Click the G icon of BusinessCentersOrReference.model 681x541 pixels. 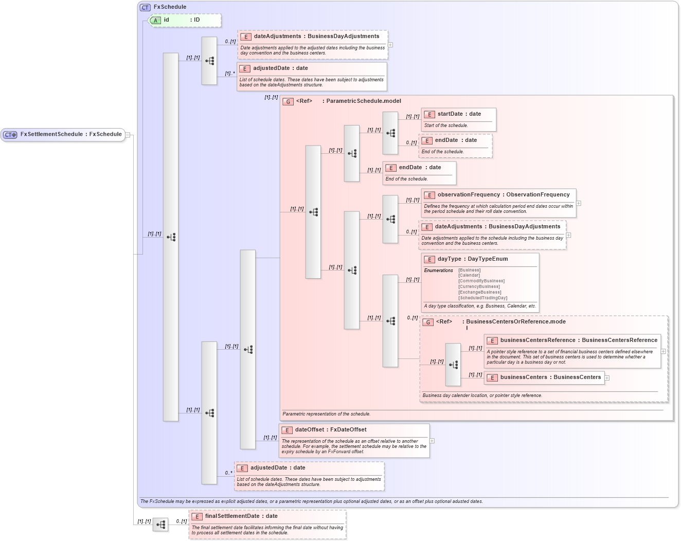pos(427,322)
